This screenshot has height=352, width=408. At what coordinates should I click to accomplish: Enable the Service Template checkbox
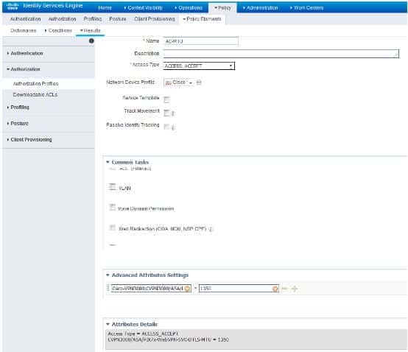pos(166,99)
